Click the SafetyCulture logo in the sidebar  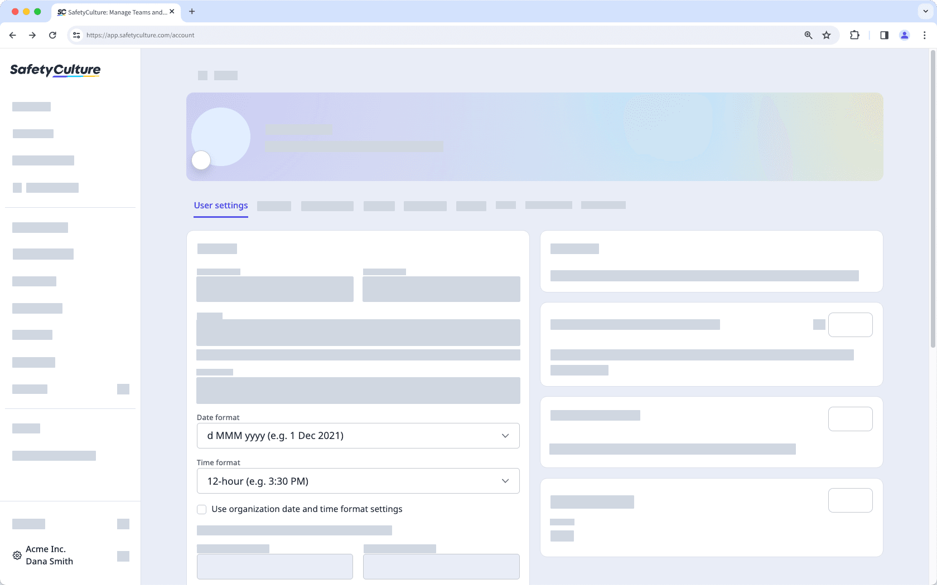(x=55, y=70)
